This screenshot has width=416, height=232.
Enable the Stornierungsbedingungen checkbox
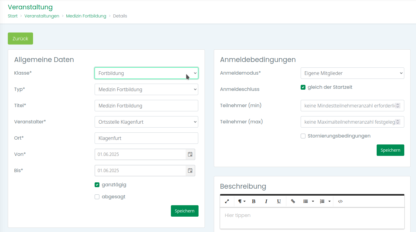click(303, 136)
